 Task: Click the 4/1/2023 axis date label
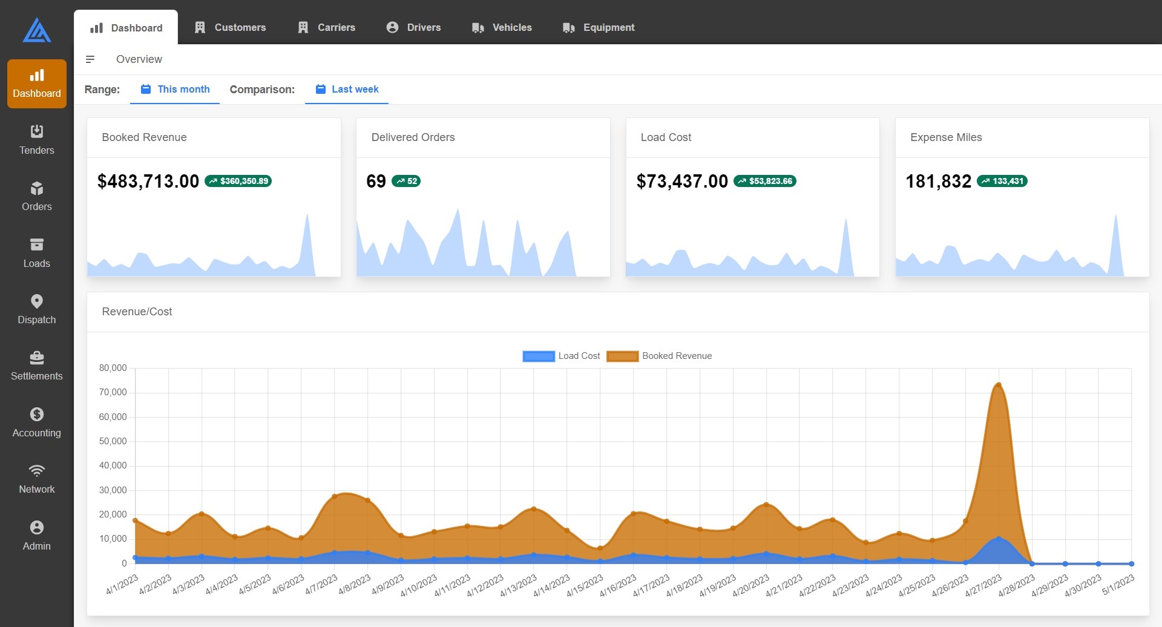(123, 585)
